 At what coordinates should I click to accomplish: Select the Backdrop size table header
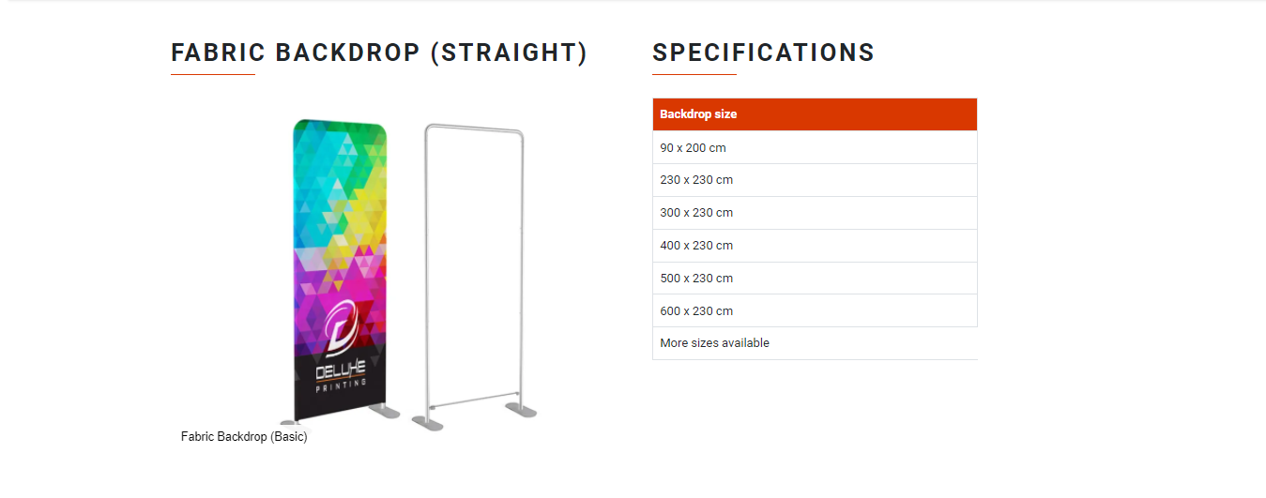815,114
